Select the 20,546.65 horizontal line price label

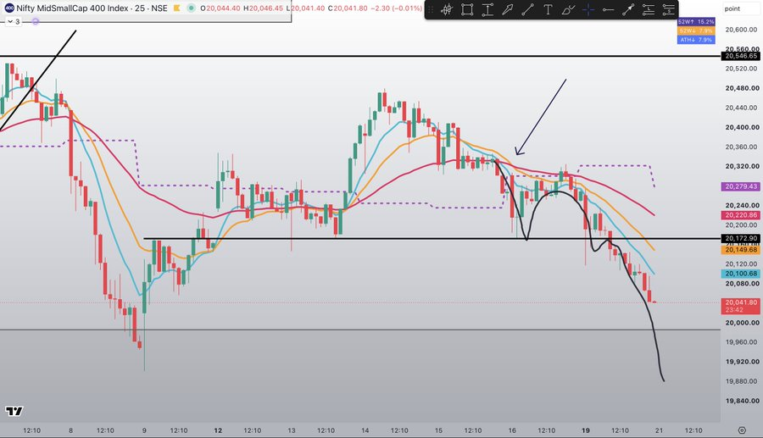click(x=741, y=56)
